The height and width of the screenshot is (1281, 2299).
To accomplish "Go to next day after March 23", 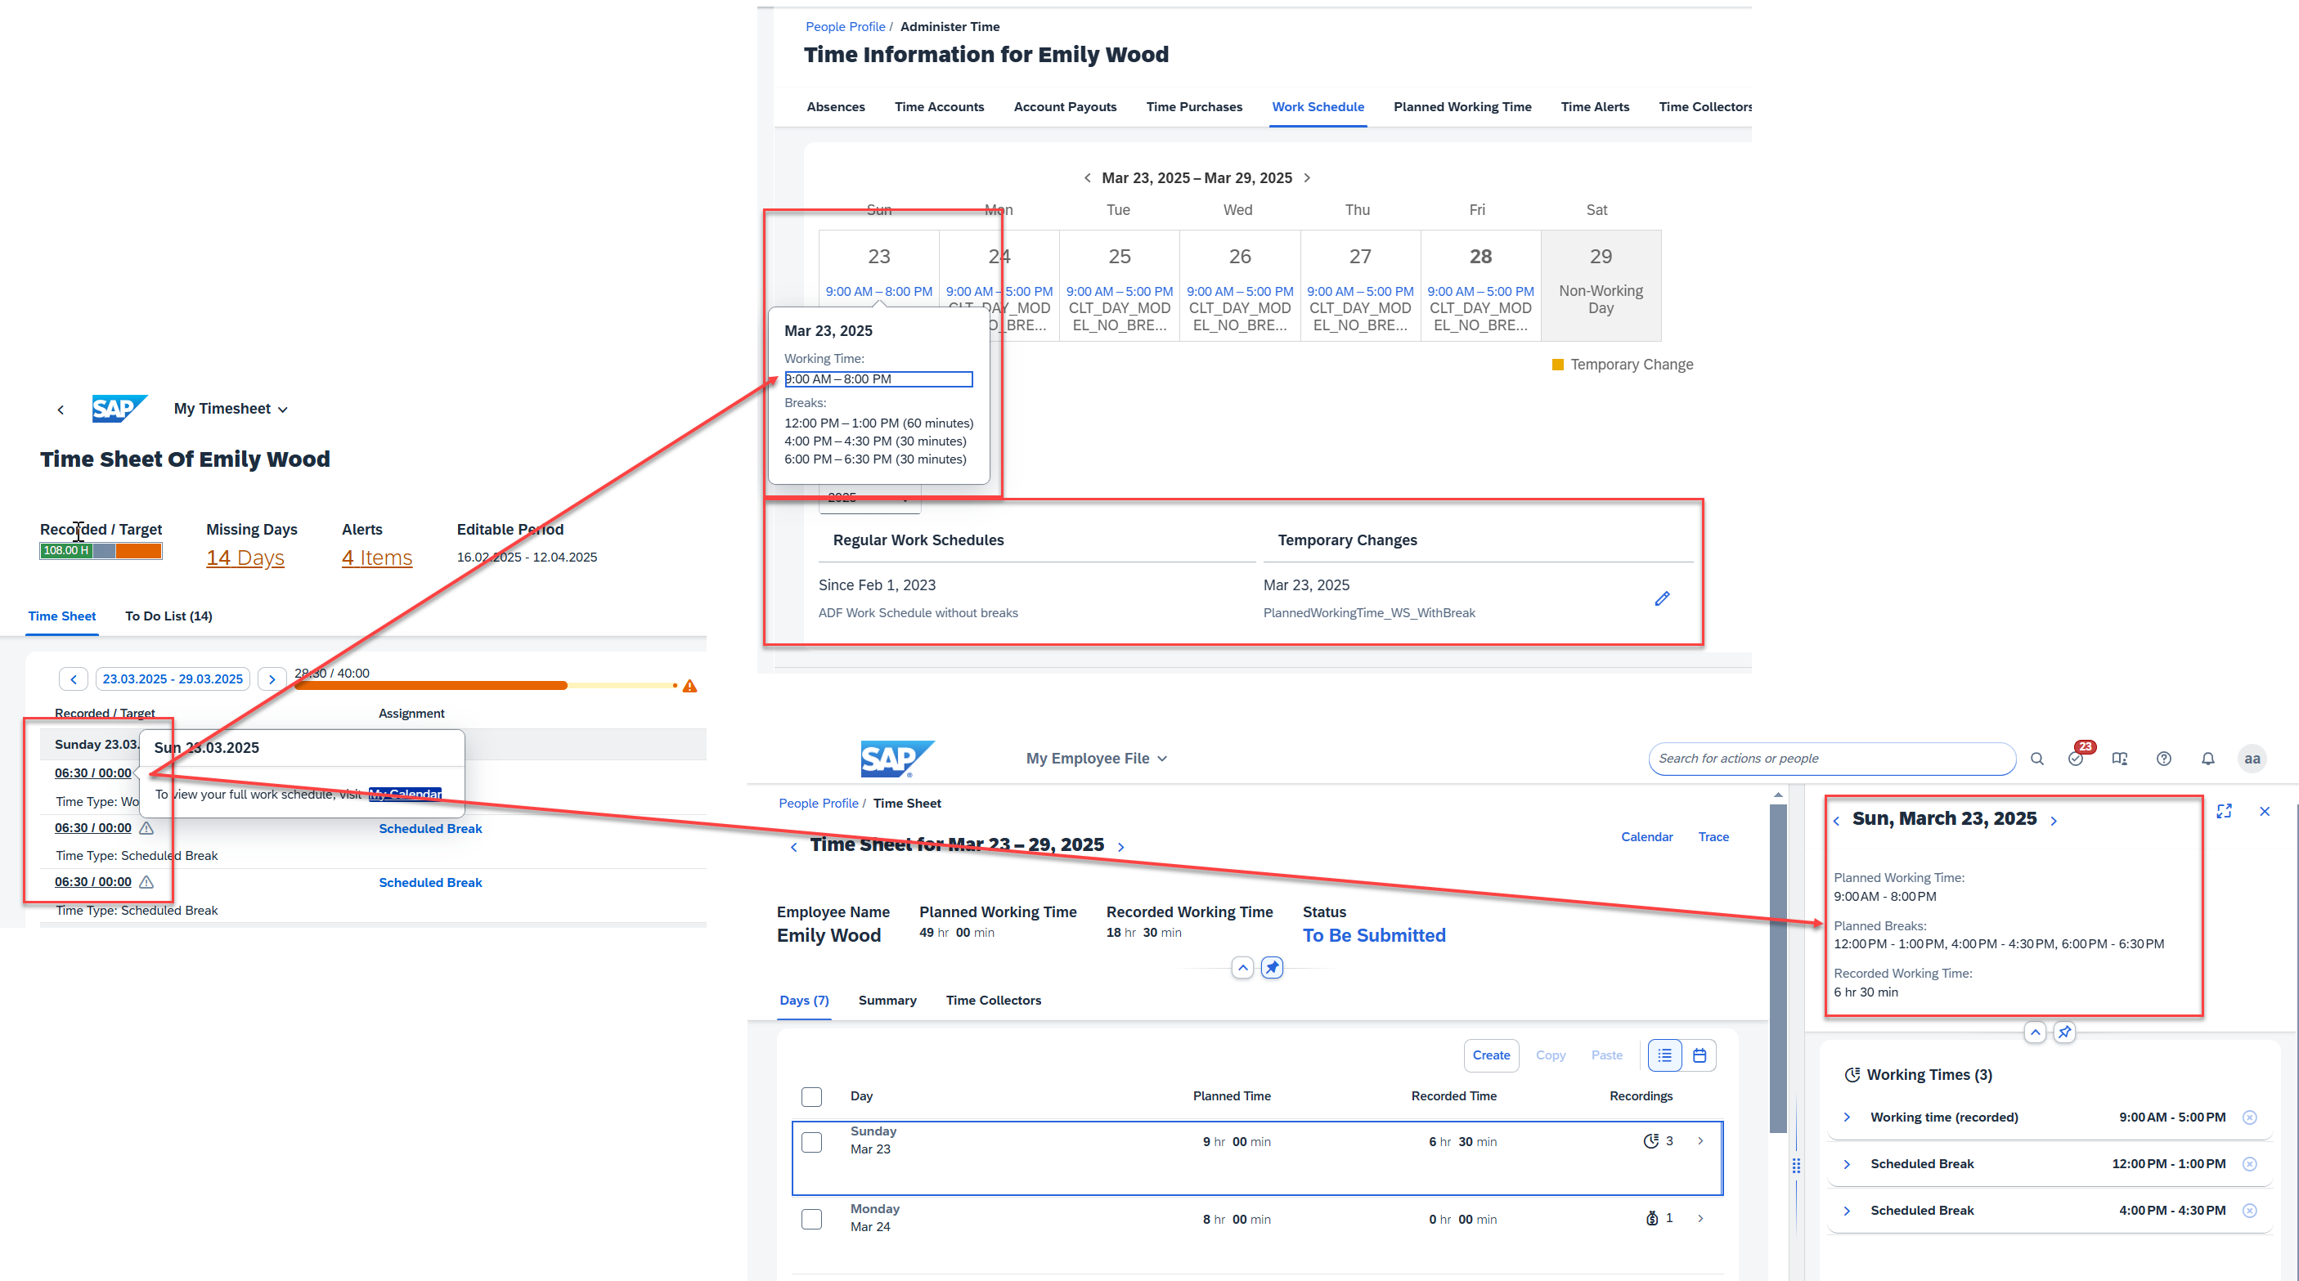I will click(x=2054, y=821).
